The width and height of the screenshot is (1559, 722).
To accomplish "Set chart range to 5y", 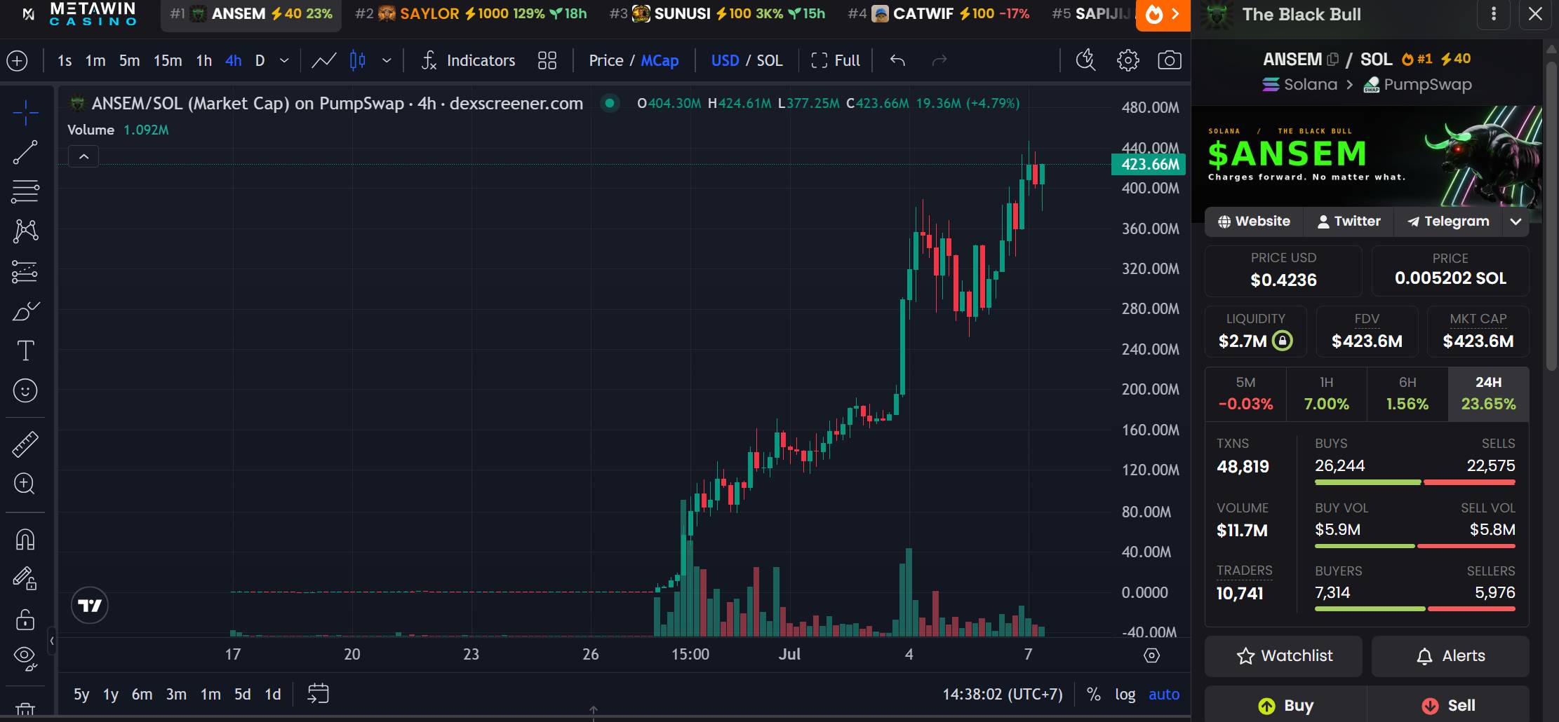I will (x=81, y=695).
